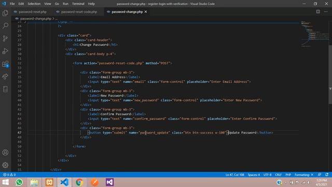Screen dimensions: 332x187
Task: Click the 'Update Password' button text in code
Action: 242,132
